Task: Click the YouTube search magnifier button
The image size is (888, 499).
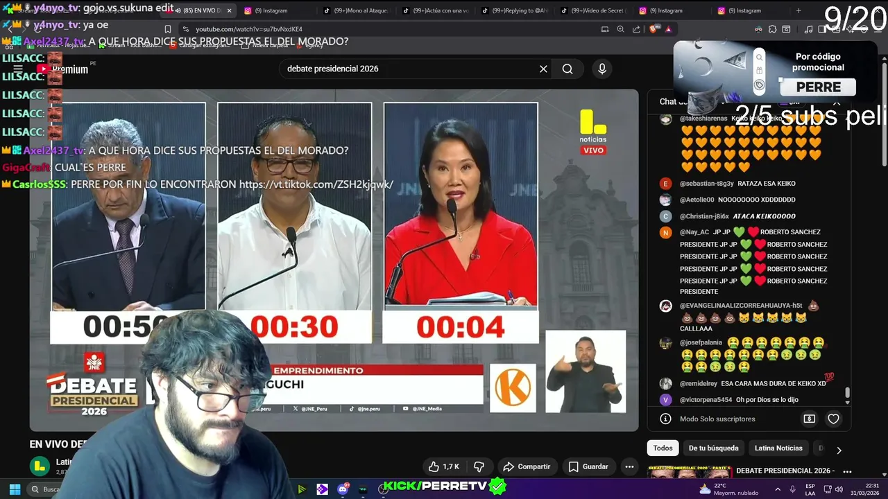Action: pyautogui.click(x=567, y=69)
